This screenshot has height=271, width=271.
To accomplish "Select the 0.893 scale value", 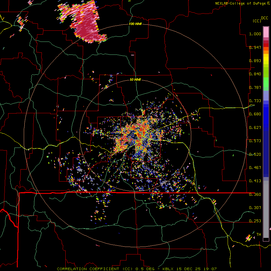I will tap(255, 61).
